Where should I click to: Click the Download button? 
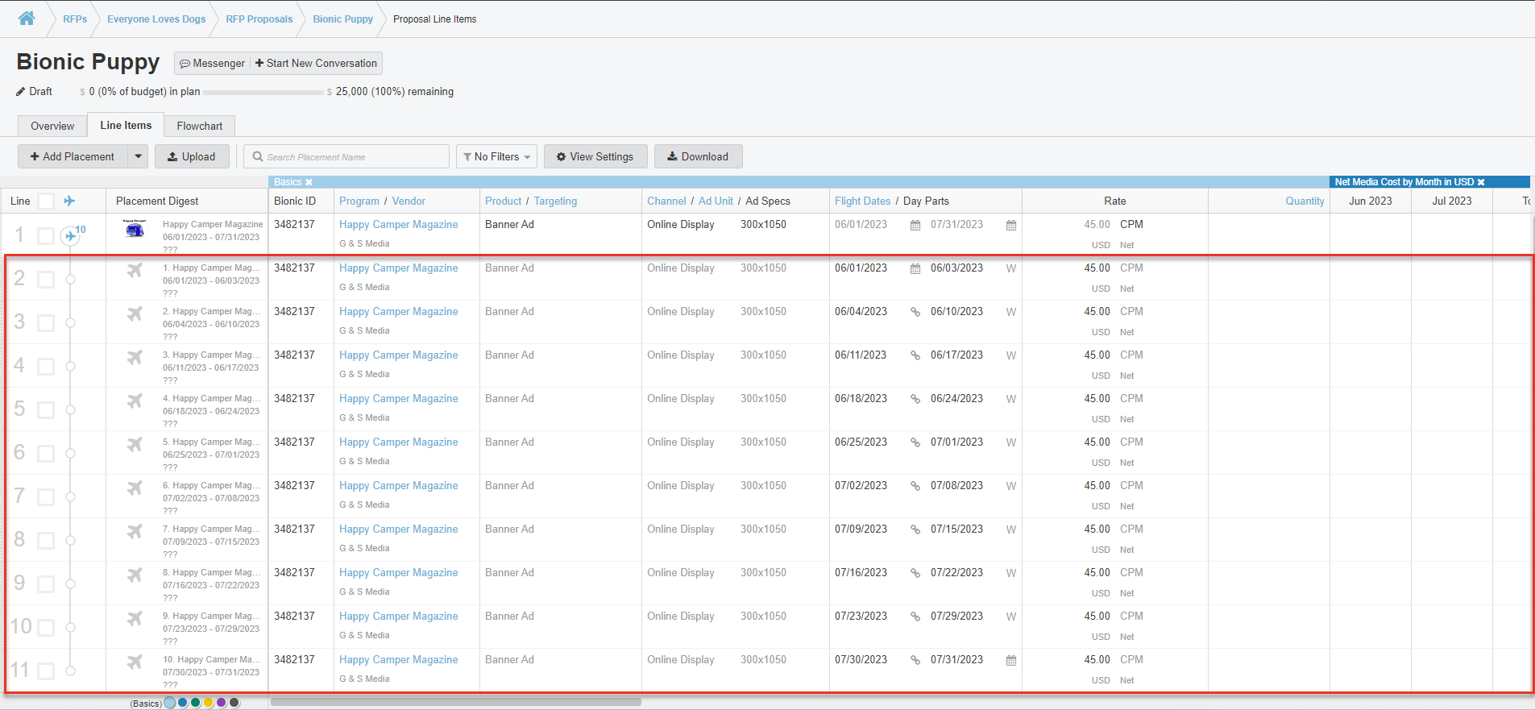(x=698, y=156)
